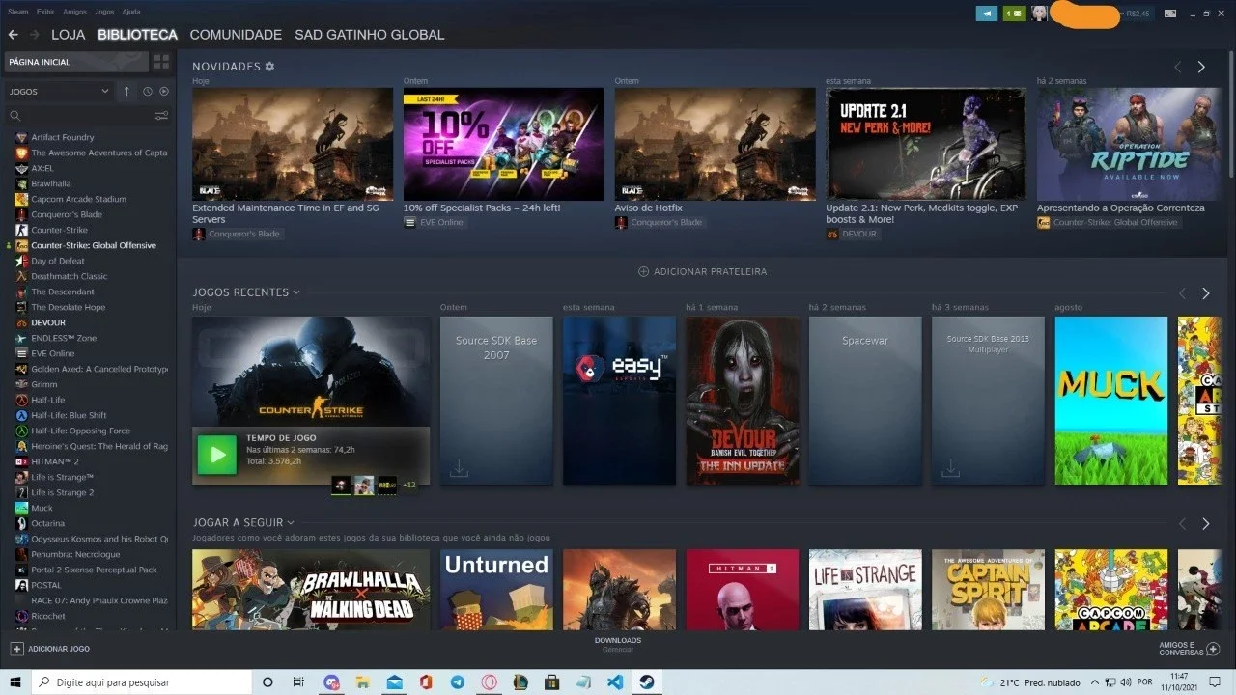Image resolution: width=1236 pixels, height=695 pixels.
Task: Click the green play button for Counter-Strike
Action: (217, 455)
